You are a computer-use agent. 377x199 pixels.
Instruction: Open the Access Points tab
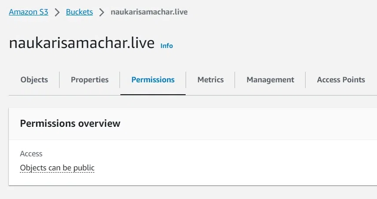point(341,80)
